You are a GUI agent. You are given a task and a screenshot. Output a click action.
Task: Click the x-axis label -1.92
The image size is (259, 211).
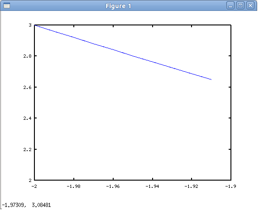pos(191,186)
